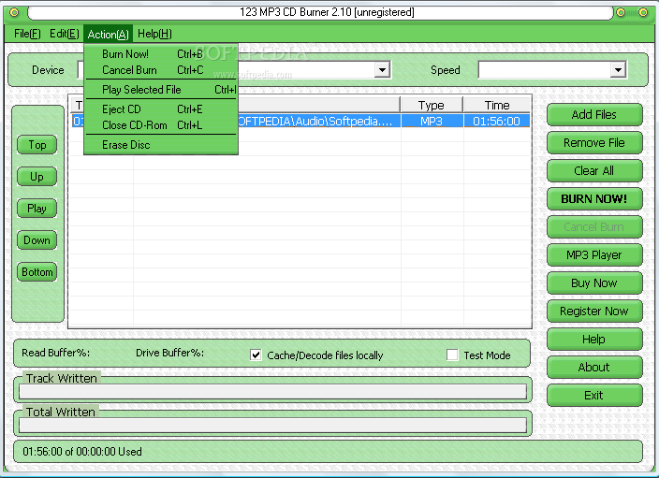Image resolution: width=659 pixels, height=478 pixels.
Task: Click the Time column header
Action: 497,105
